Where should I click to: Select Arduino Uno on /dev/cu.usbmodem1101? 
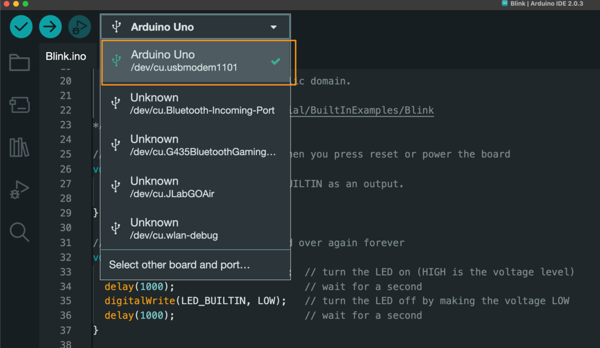pos(184,61)
